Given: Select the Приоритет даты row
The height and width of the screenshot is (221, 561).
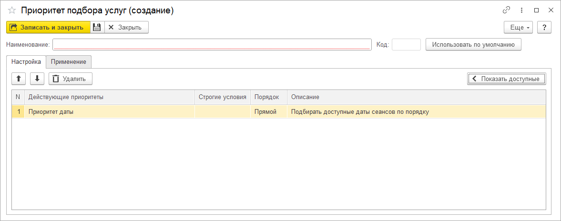Looking at the screenshot, I should (110, 112).
